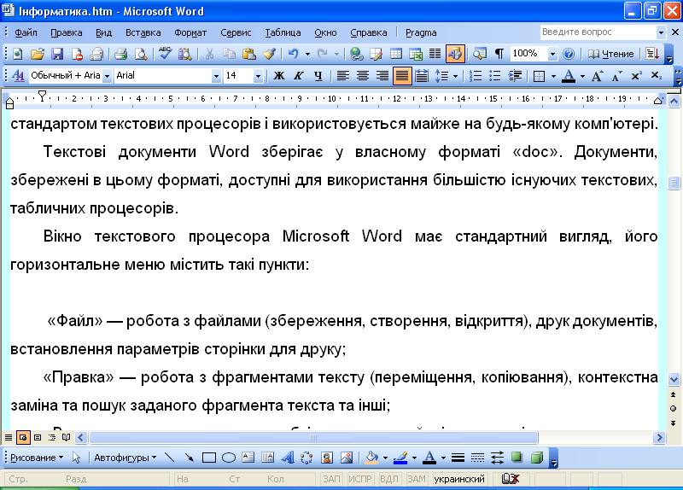Open the Columns button
The height and width of the screenshot is (490, 683).
(435, 54)
